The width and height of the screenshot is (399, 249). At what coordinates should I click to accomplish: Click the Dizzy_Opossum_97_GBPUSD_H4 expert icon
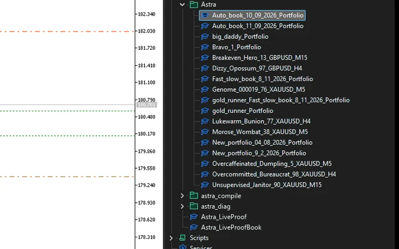[205, 69]
